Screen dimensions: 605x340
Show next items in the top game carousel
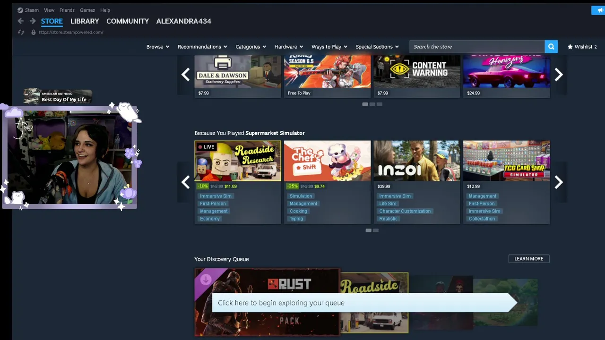(559, 74)
